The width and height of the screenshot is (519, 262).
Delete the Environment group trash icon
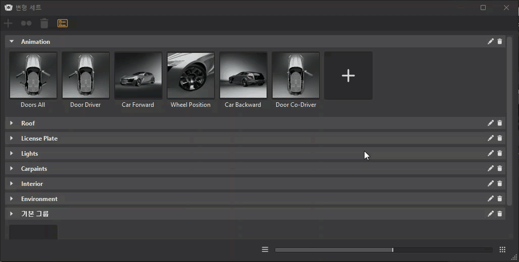pos(500,199)
